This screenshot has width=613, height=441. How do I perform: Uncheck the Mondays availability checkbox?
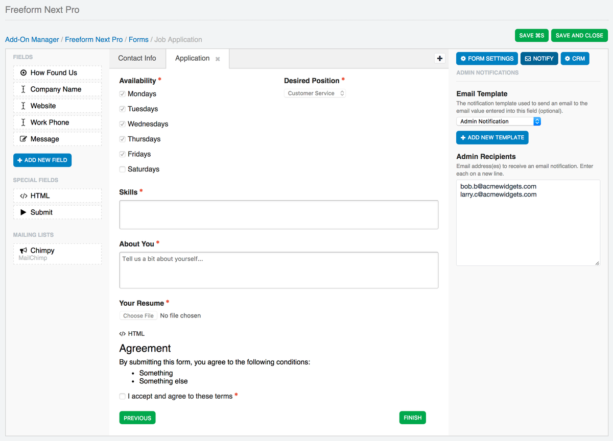[x=123, y=94]
